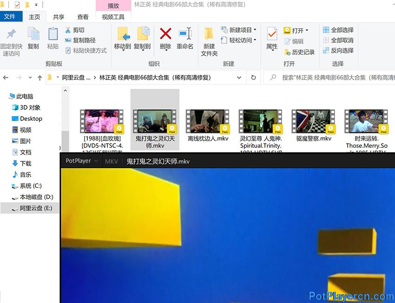
Task: Go up one folder level
Action: click(x=40, y=78)
